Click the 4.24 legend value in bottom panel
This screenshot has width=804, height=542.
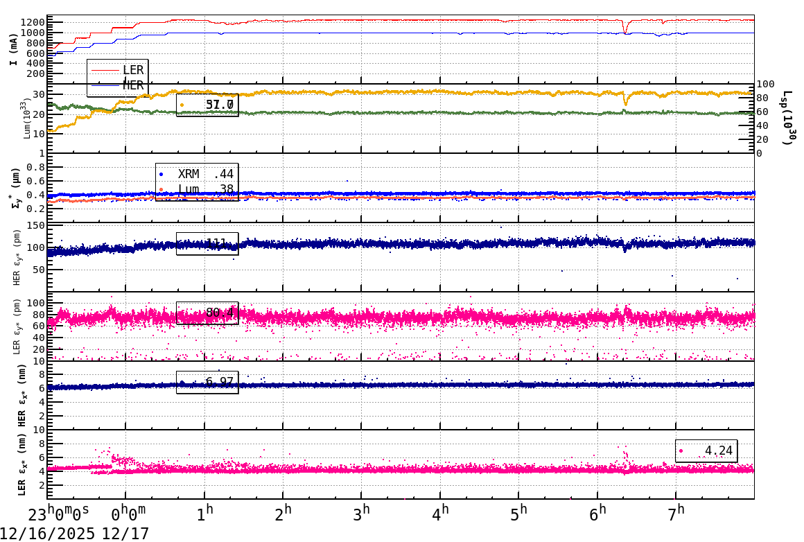(718, 451)
